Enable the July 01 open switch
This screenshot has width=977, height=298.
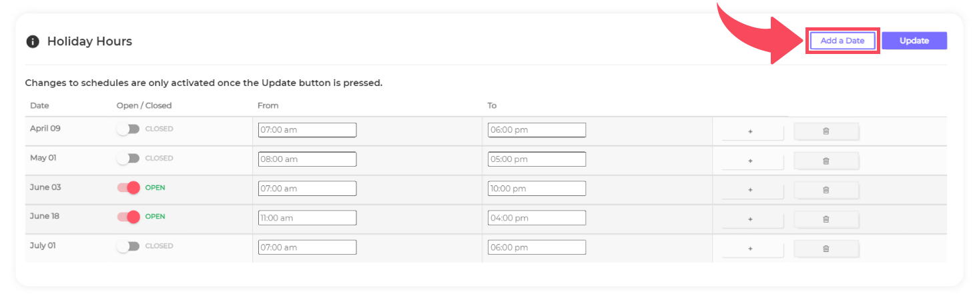click(x=127, y=246)
